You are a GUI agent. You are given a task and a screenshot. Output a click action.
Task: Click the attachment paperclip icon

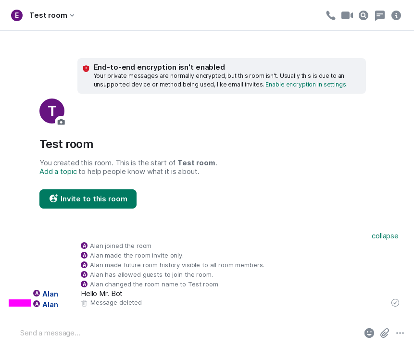[x=385, y=333]
